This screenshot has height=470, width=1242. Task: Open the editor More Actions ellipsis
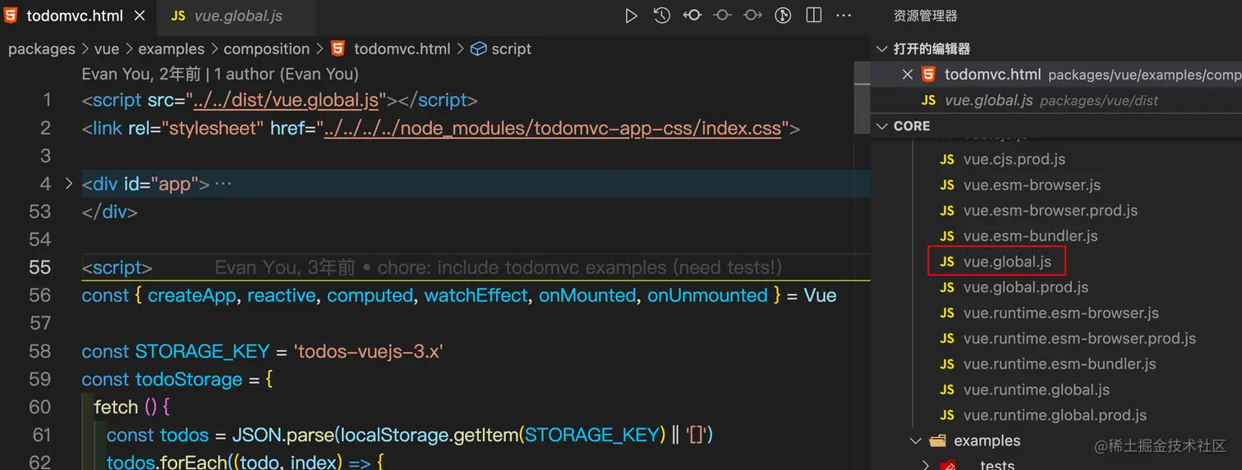844,16
